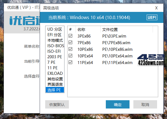Open the 2003 PE settings

[x=54, y=57]
